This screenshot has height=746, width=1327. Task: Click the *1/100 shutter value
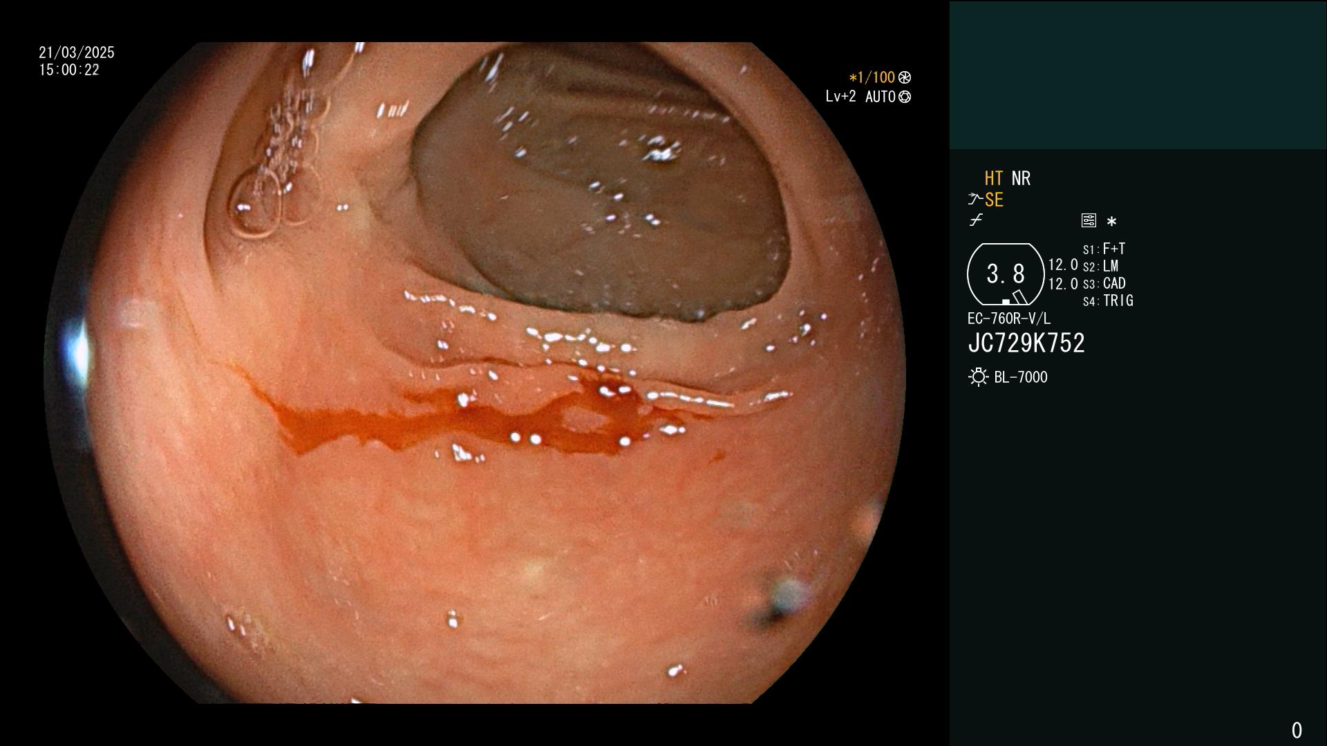[x=872, y=77]
